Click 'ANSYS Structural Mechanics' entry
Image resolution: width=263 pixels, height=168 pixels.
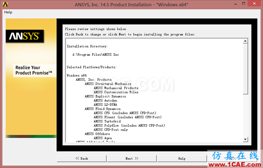point(108,84)
